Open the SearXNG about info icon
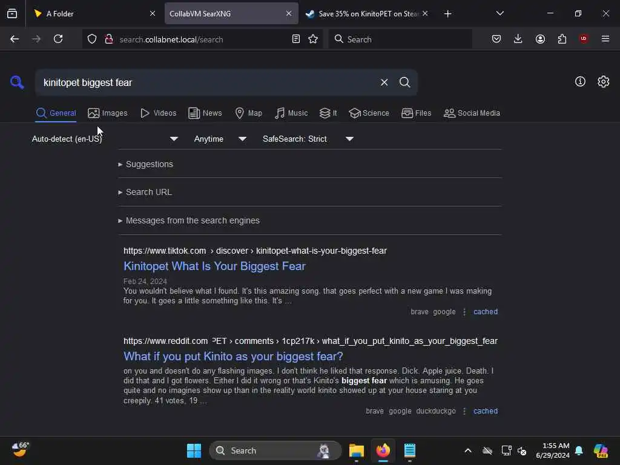 tap(580, 82)
